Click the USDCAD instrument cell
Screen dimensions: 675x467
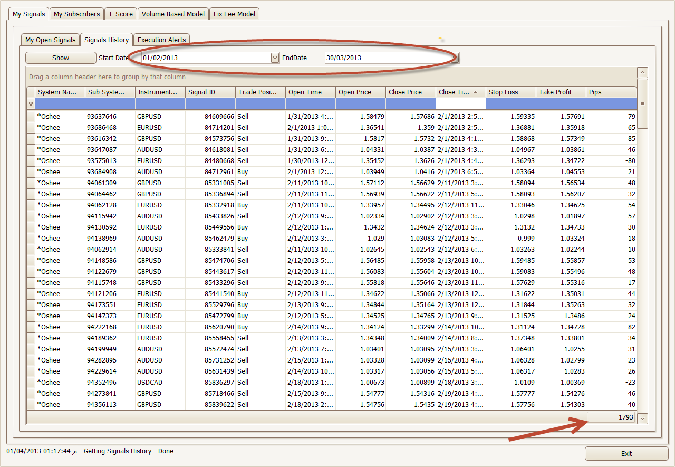(160, 382)
